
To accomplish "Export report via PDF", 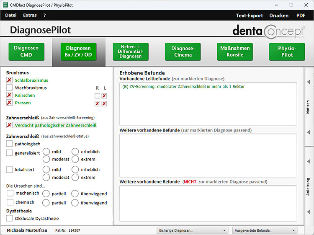I will coord(301,15).
